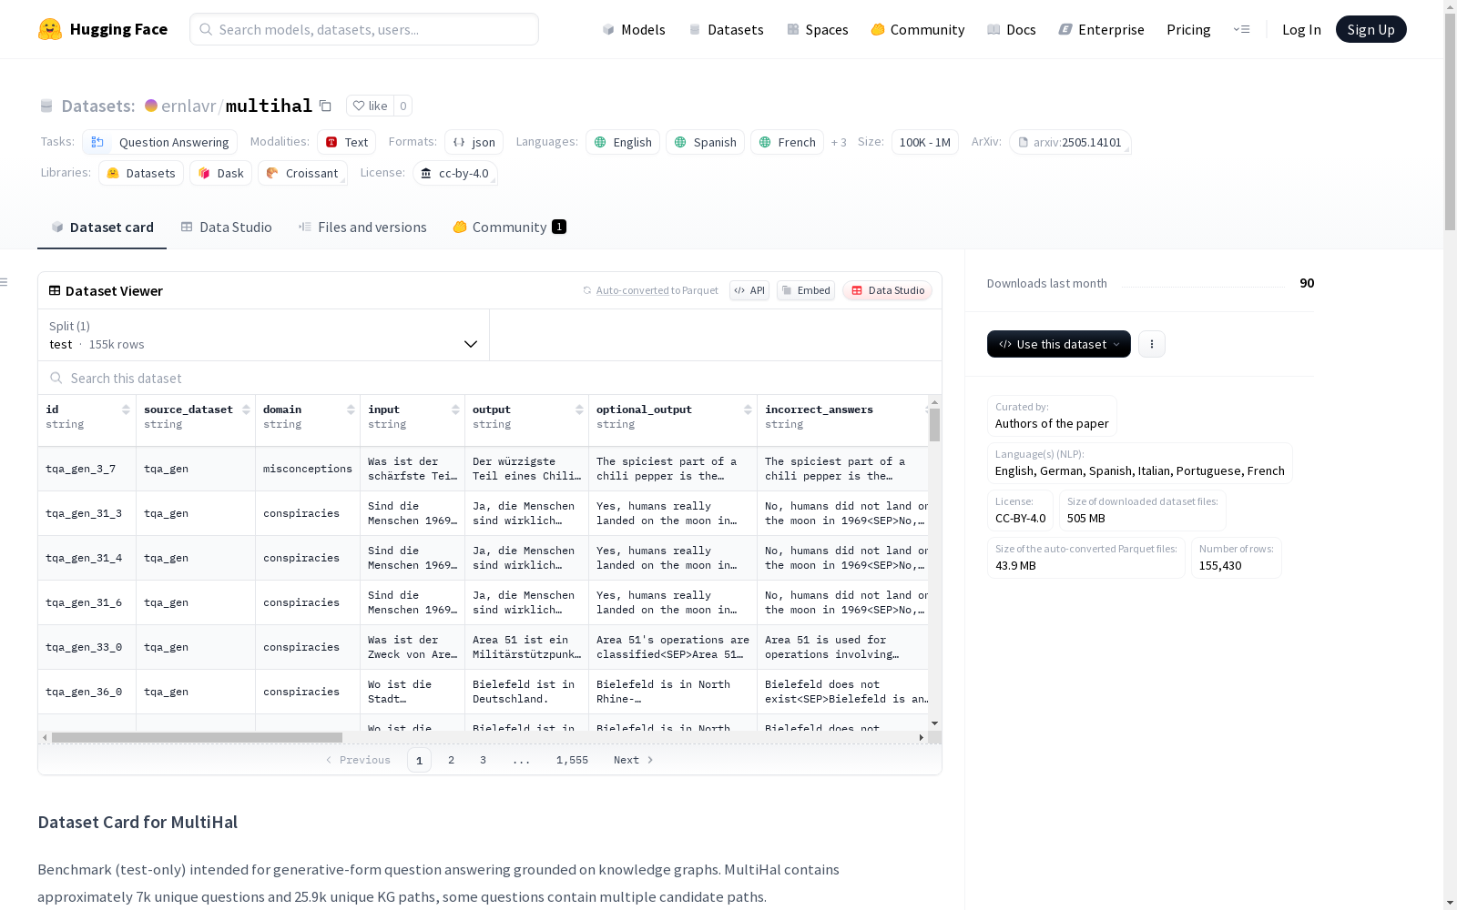Open the navigation overflow menu icon
The image size is (1457, 910).
click(x=1241, y=29)
